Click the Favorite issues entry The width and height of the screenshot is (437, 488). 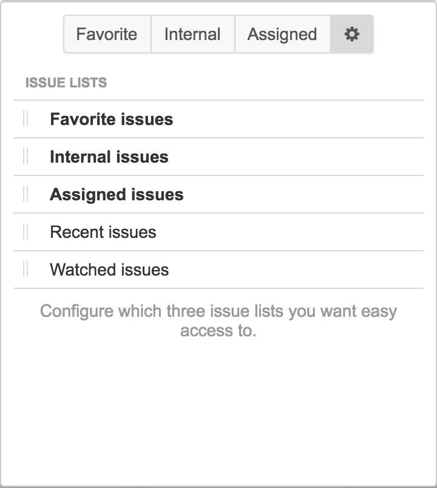click(x=112, y=120)
